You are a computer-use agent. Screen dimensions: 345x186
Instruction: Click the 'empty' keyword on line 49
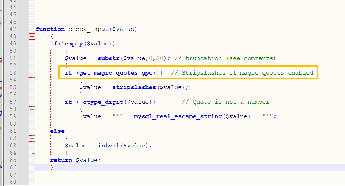[x=74, y=44]
